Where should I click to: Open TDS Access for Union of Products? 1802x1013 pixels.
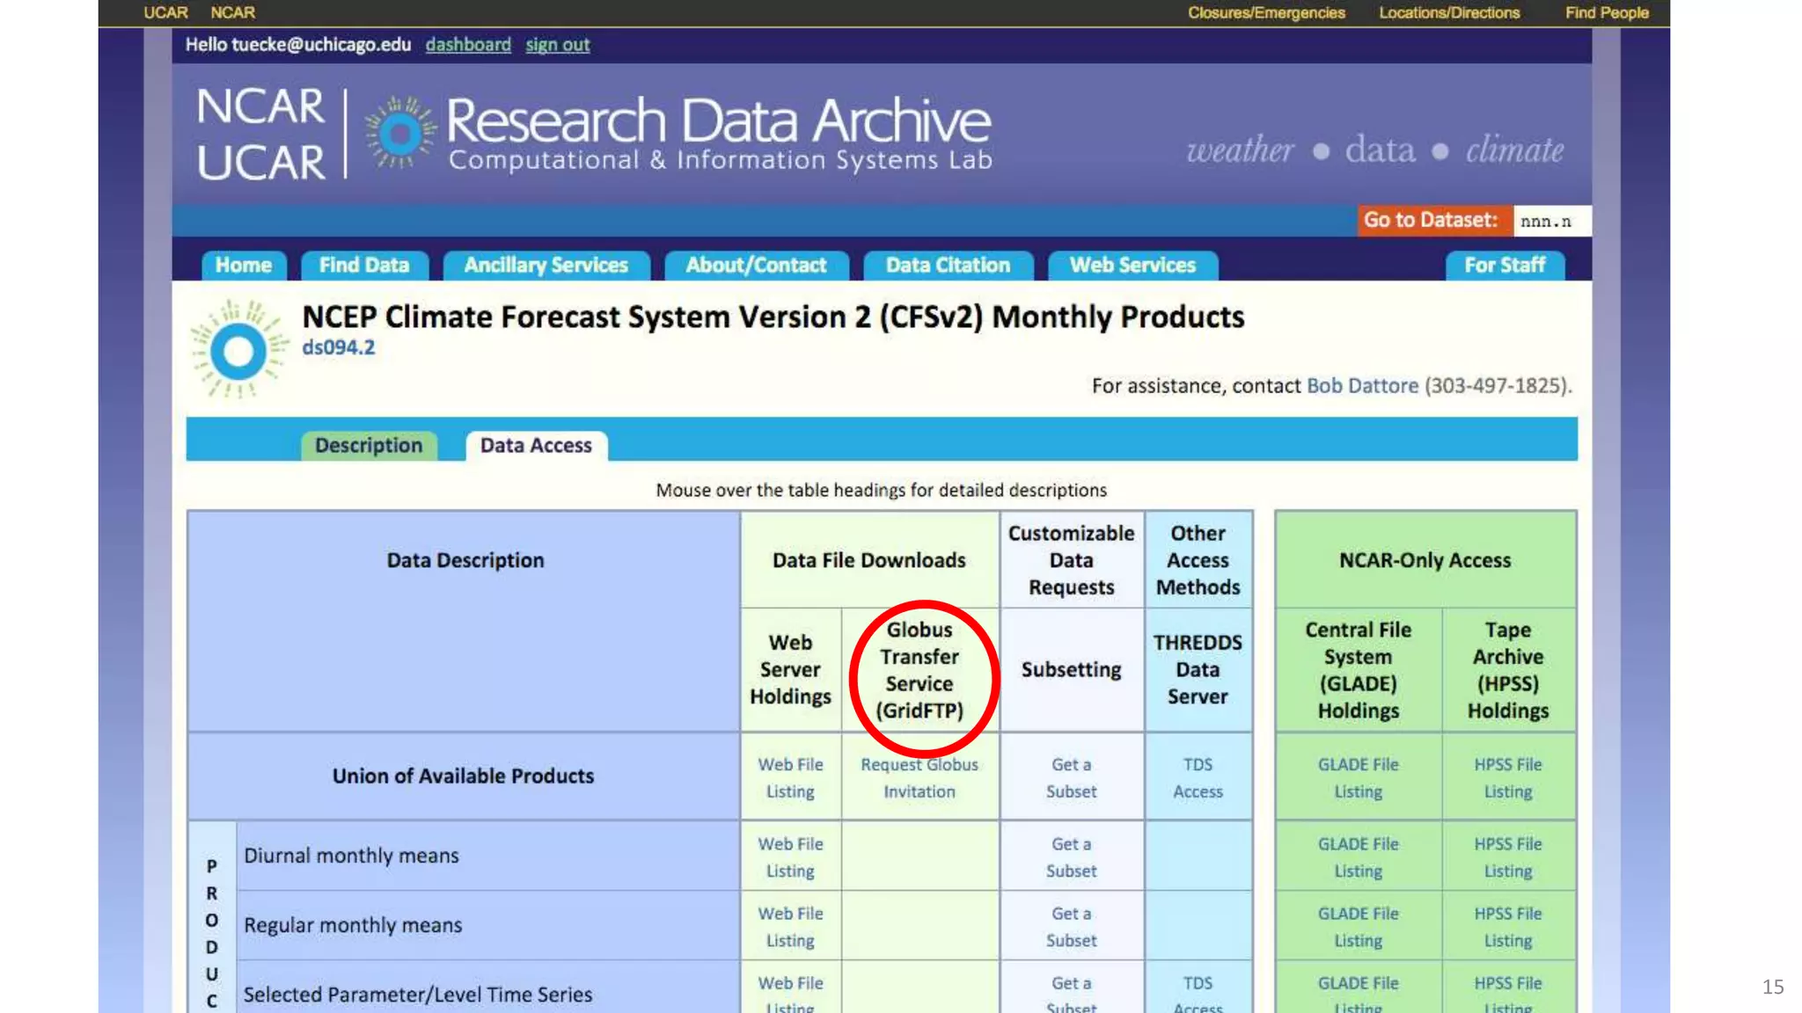coord(1198,777)
